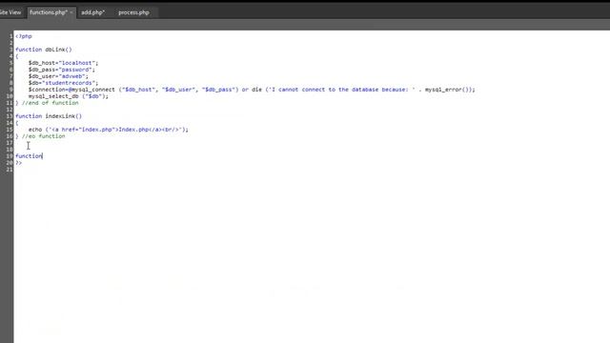Click 'function dbLink()' declaration text
Image resolution: width=610 pixels, height=343 pixels.
point(44,50)
